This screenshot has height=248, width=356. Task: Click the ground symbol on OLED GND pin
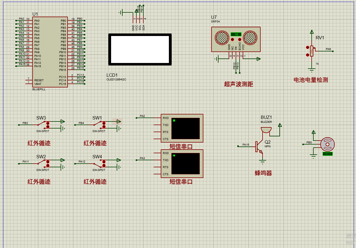click(121, 12)
